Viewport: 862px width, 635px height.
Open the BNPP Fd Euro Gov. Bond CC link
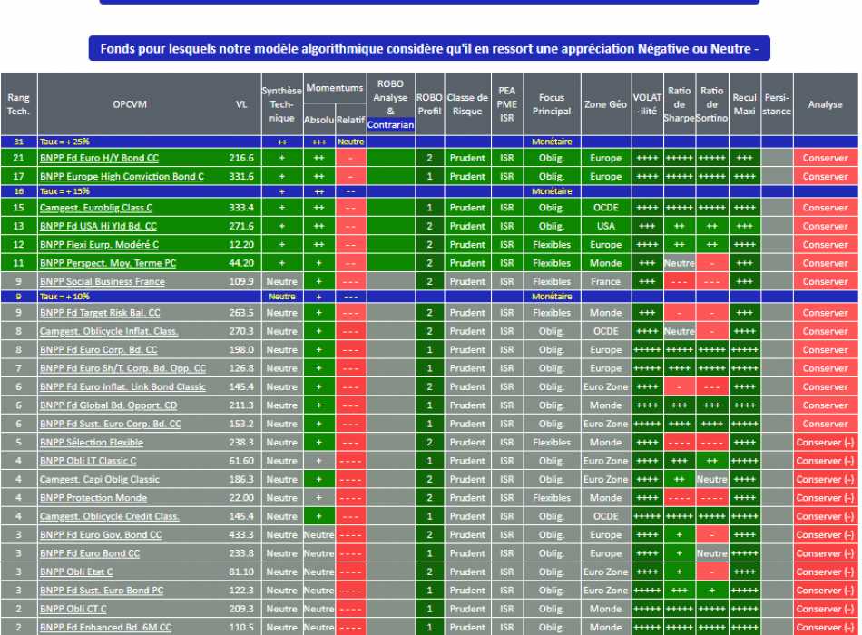point(101,535)
